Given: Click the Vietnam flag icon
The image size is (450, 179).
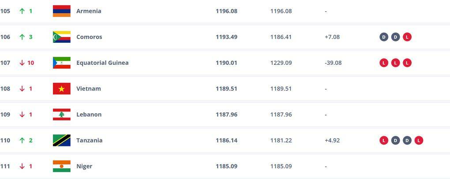Looking at the screenshot, I should point(61,89).
